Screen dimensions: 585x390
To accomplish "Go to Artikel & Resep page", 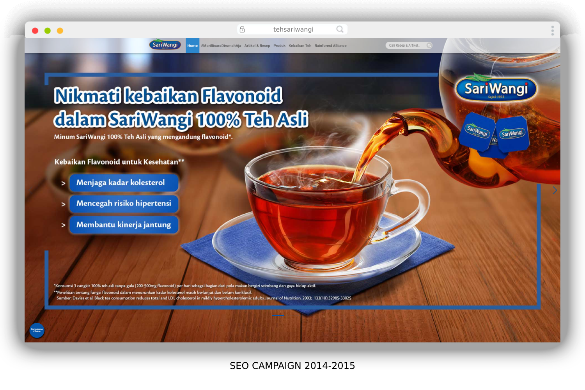I will coord(257,46).
